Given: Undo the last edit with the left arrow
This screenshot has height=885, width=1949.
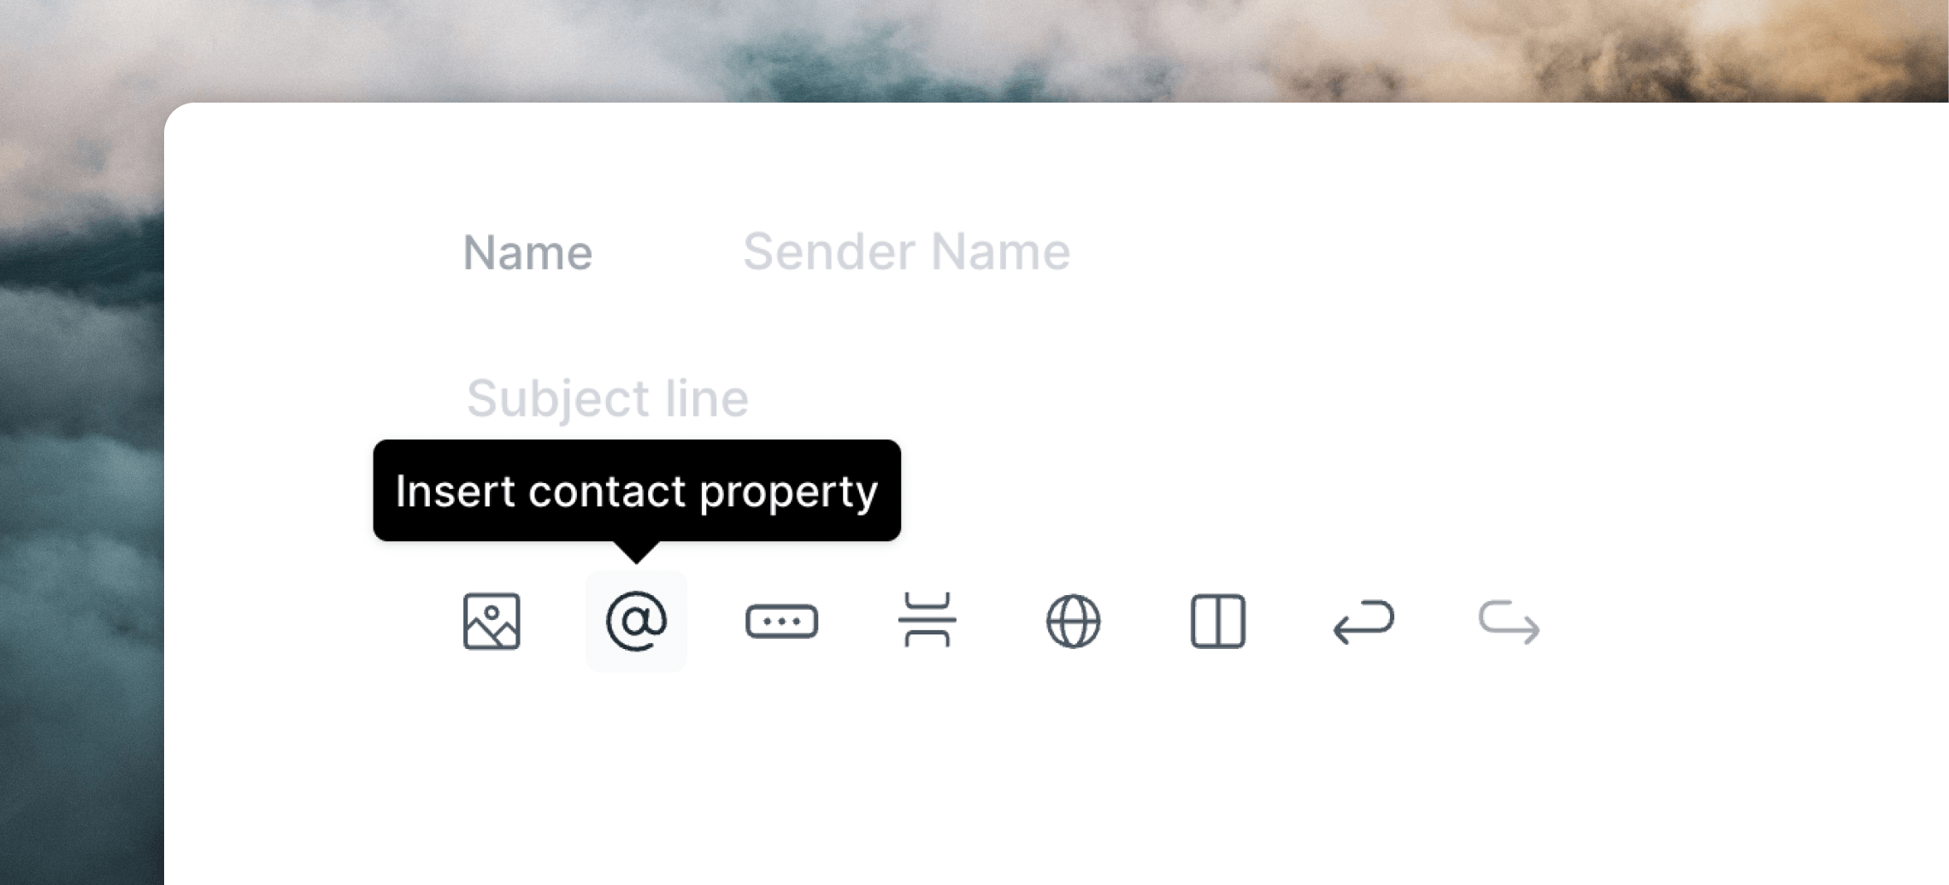Looking at the screenshot, I should pyautogui.click(x=1363, y=622).
